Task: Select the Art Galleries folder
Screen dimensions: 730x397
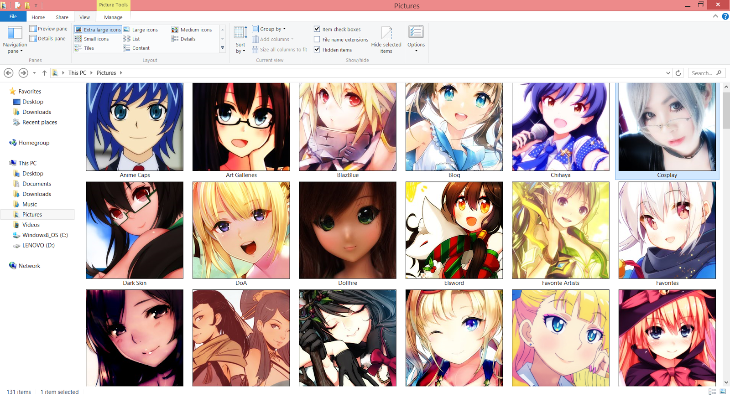Action: (241, 131)
